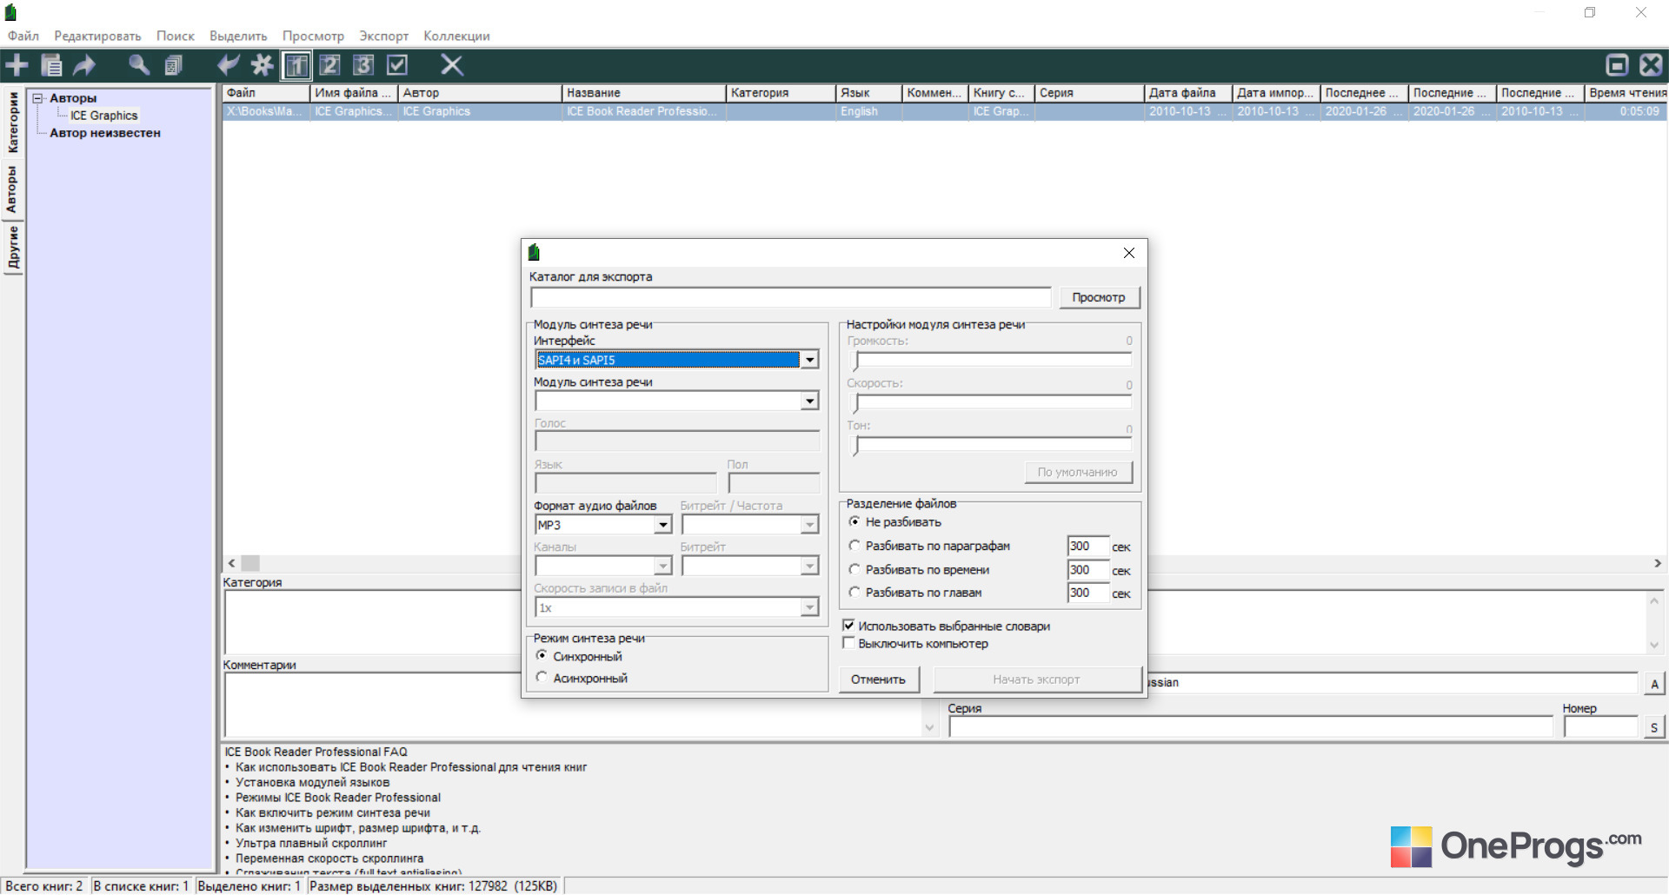
Task: Click the 'Отменить' button
Action: coord(878,680)
